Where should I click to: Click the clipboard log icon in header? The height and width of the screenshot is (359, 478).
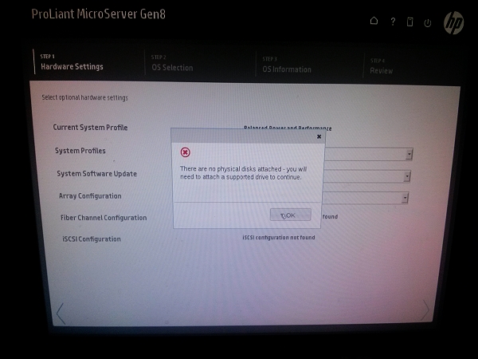[x=410, y=22]
